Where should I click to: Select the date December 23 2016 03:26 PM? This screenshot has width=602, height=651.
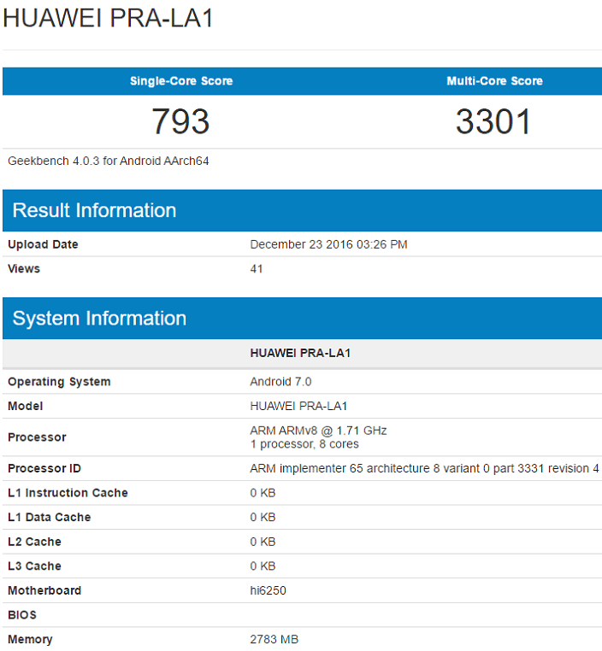pos(328,244)
